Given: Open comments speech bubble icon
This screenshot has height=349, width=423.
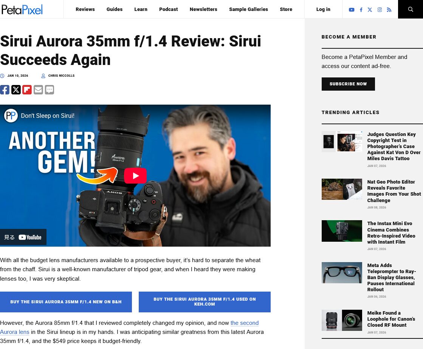Looking at the screenshot, I should [50, 90].
